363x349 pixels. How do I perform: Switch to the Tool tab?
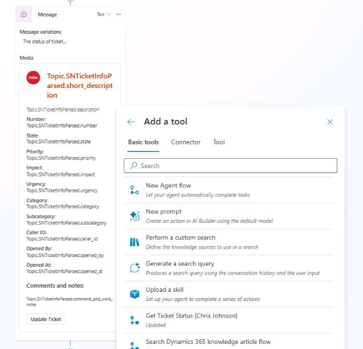tap(219, 142)
